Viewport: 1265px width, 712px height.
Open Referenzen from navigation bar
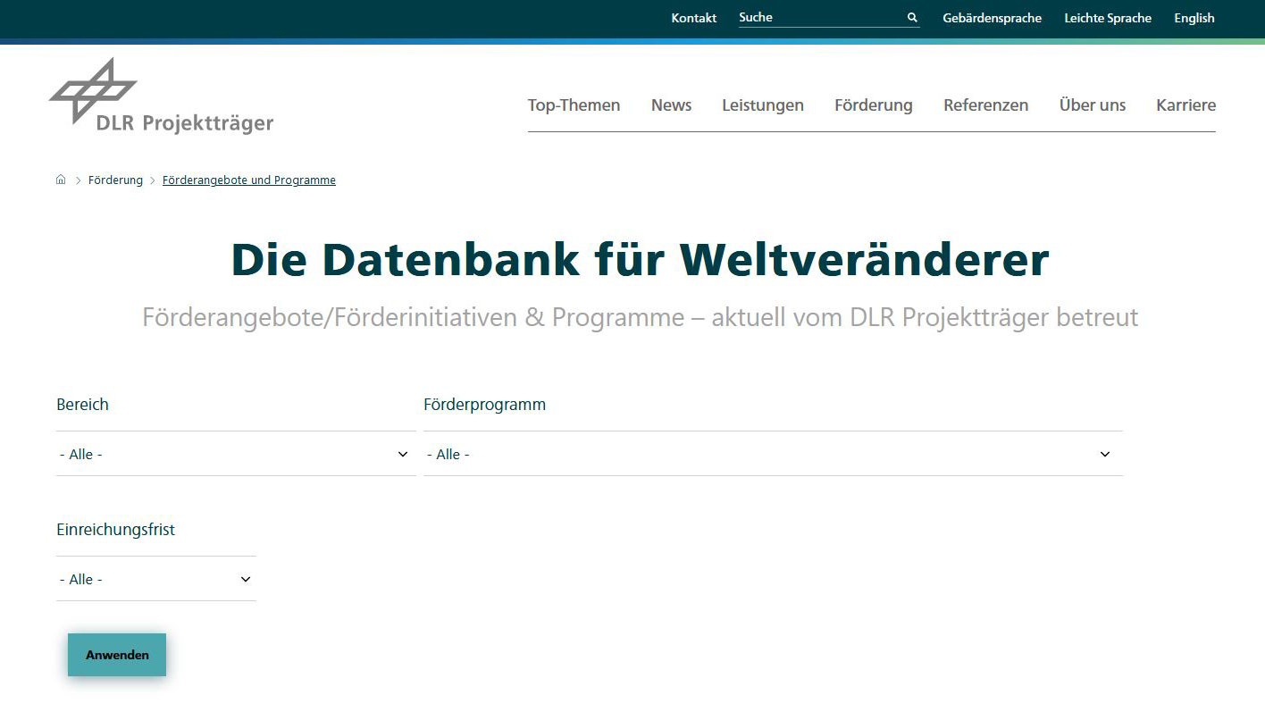pos(985,105)
